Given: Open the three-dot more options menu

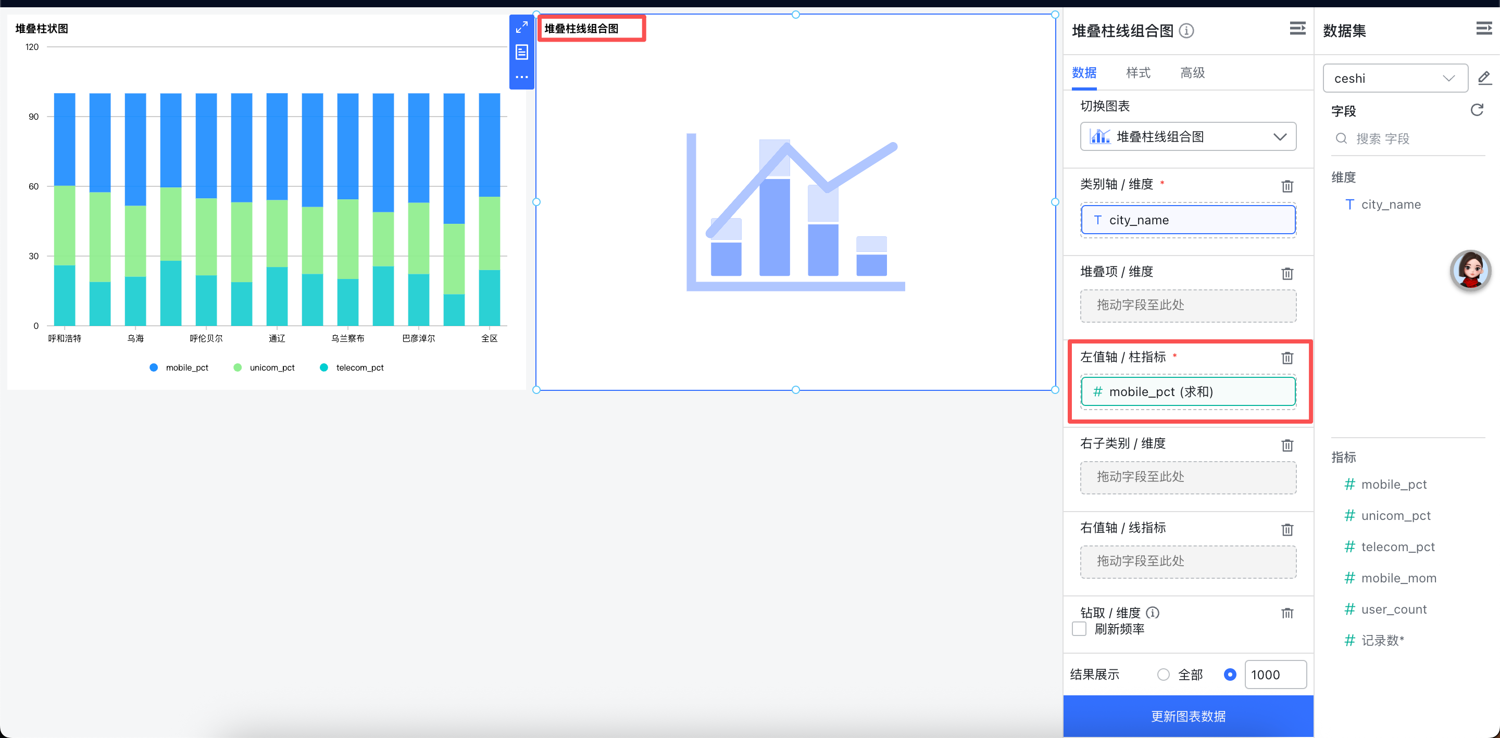Looking at the screenshot, I should tap(521, 77).
